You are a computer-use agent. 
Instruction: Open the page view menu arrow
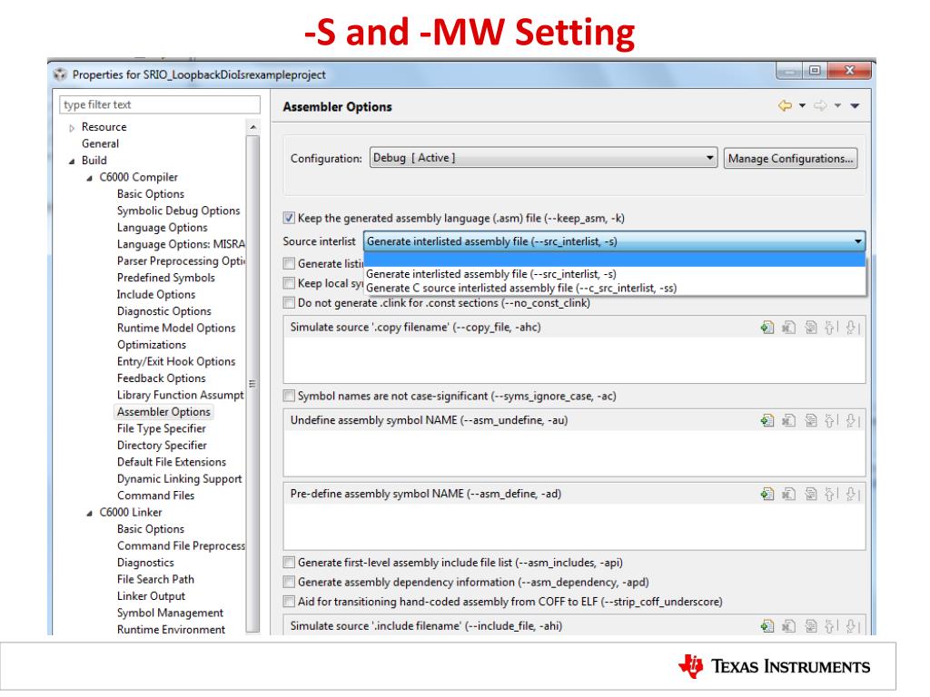pyautogui.click(x=855, y=105)
